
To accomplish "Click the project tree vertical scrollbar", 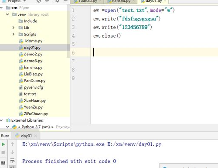I will click(x=68, y=31).
